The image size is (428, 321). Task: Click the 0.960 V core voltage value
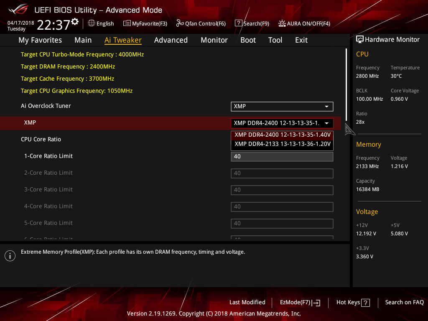pos(399,99)
